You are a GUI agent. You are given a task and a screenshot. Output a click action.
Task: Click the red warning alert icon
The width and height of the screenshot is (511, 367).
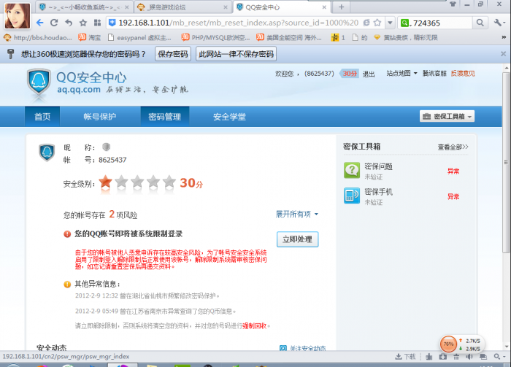[67, 233]
